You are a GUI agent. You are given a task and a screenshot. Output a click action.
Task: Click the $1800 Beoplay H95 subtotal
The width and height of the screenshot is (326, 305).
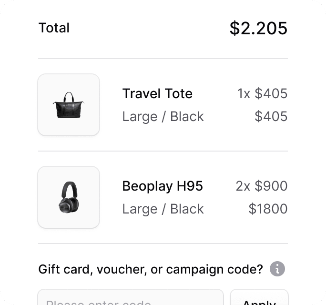(268, 209)
